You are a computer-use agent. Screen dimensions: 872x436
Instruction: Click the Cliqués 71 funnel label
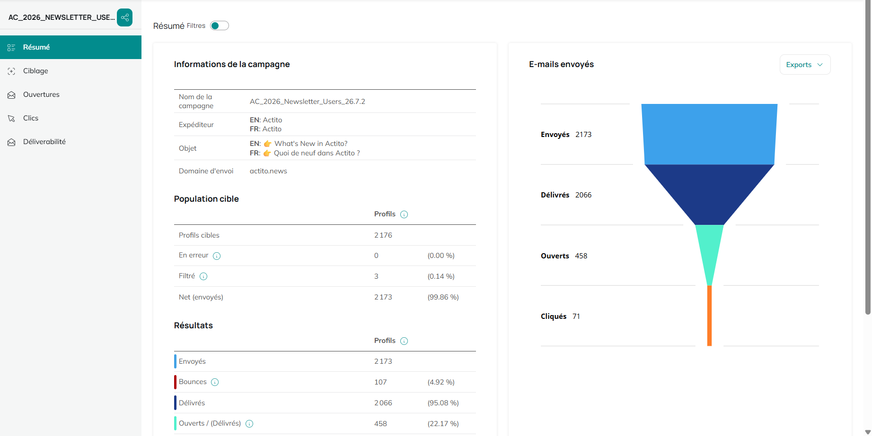point(560,316)
